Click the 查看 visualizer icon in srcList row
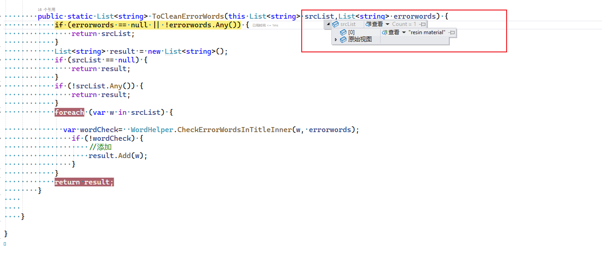This screenshot has width=602, height=261. pyautogui.click(x=368, y=24)
